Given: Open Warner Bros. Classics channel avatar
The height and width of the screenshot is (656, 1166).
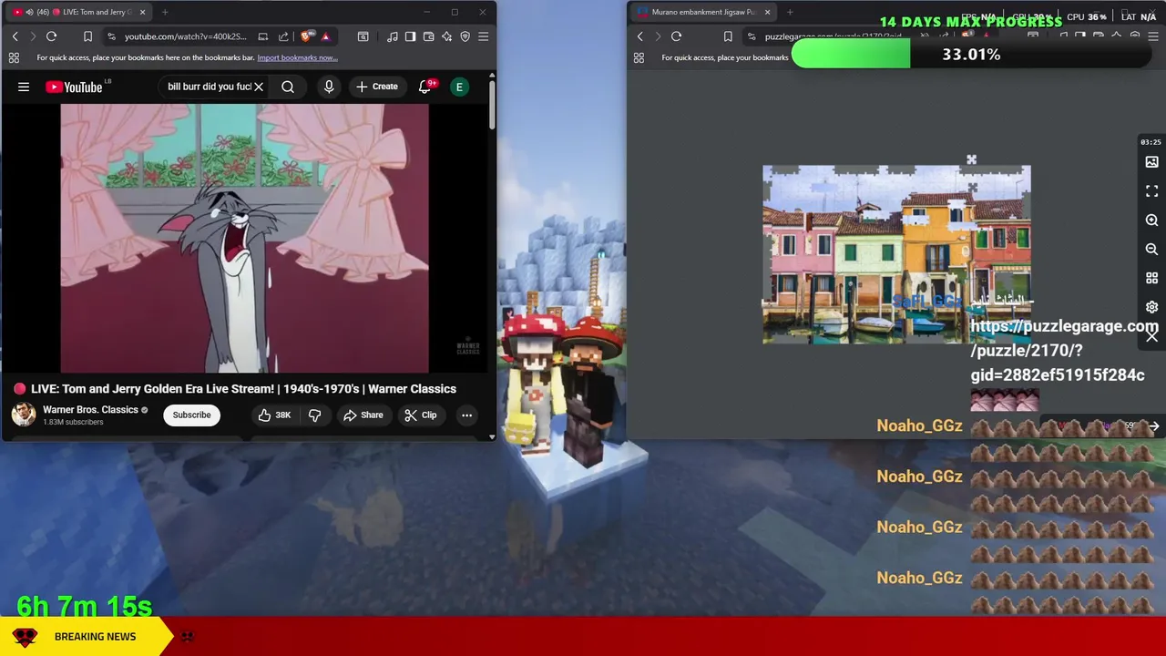Looking at the screenshot, I should [24, 415].
